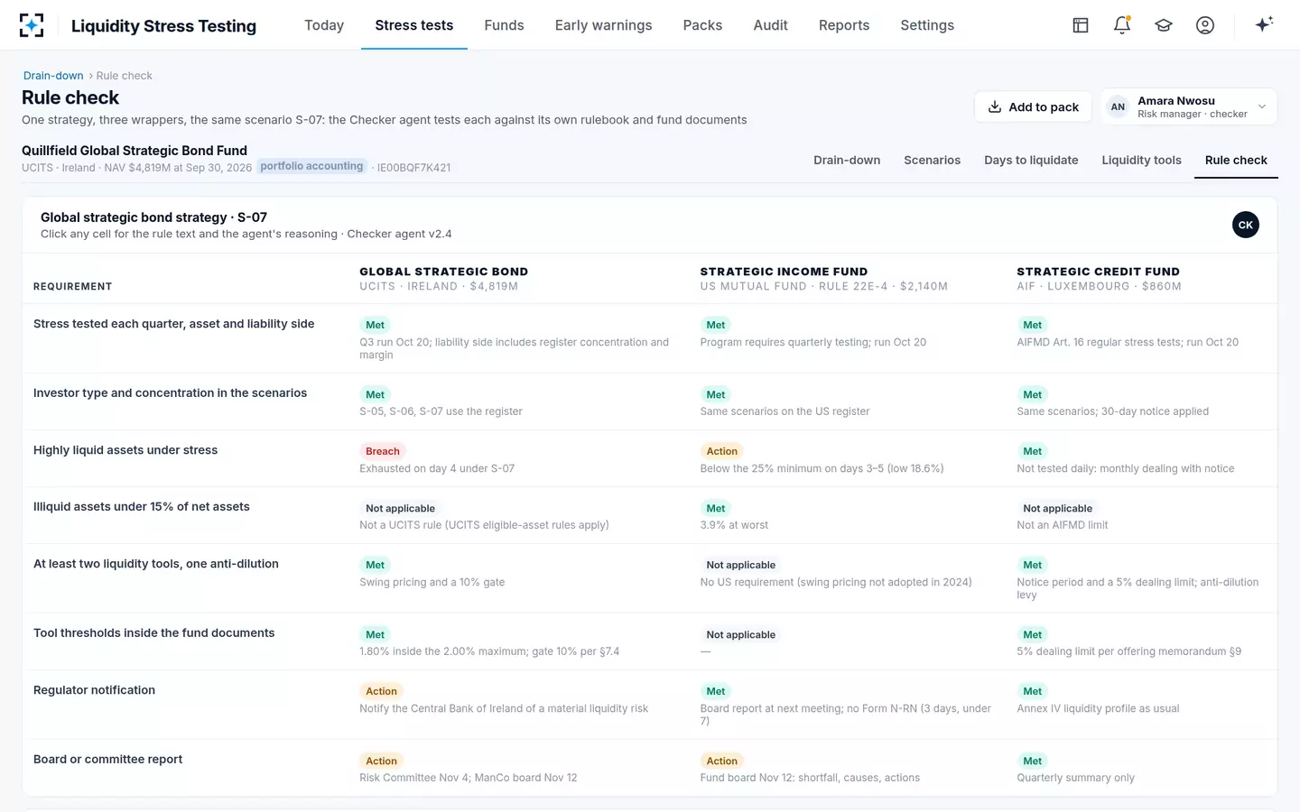Screen dimensions: 1300x812
Task: Click the CK checker agent avatar
Action: pyautogui.click(x=1246, y=225)
